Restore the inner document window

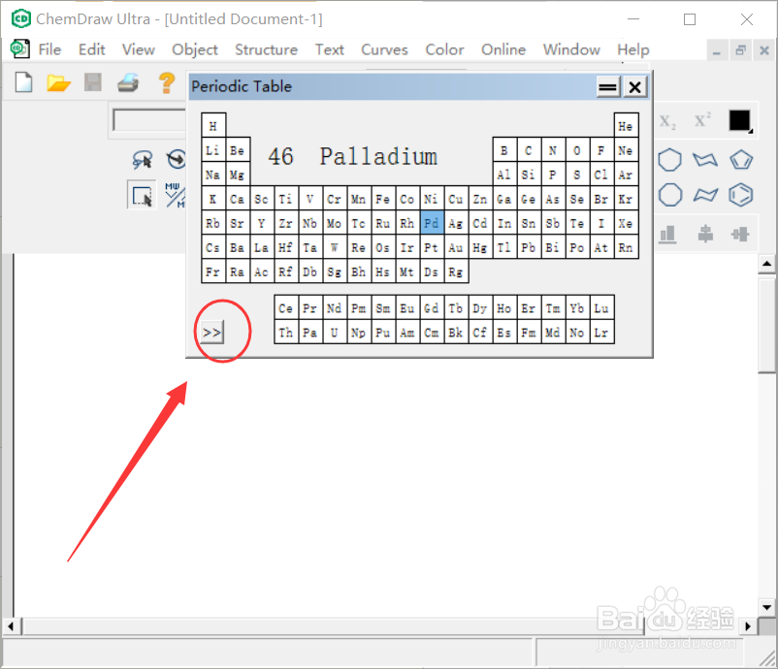click(741, 50)
